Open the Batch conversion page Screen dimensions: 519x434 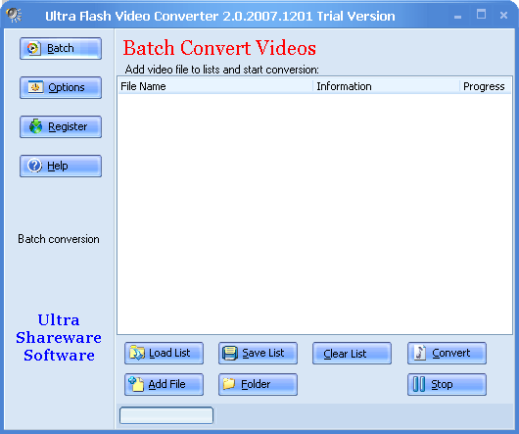point(61,48)
